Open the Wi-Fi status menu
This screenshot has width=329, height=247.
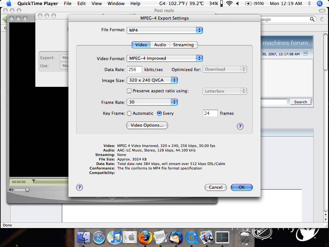[229, 3]
